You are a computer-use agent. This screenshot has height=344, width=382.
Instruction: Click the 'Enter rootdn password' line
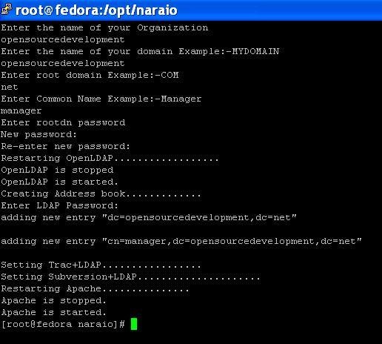pos(63,123)
